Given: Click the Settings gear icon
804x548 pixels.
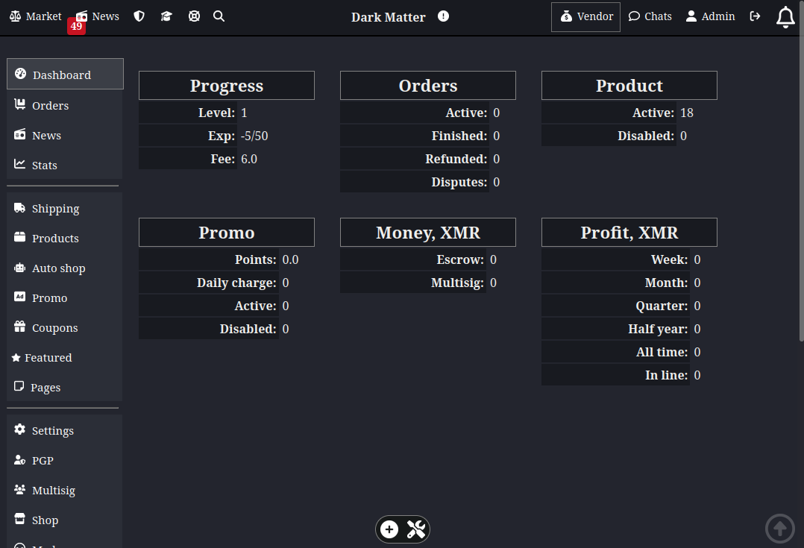Looking at the screenshot, I should [x=19, y=429].
